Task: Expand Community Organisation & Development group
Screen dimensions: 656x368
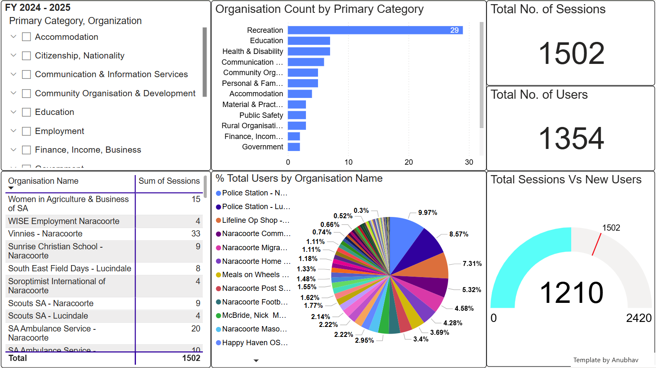Action: [13, 93]
